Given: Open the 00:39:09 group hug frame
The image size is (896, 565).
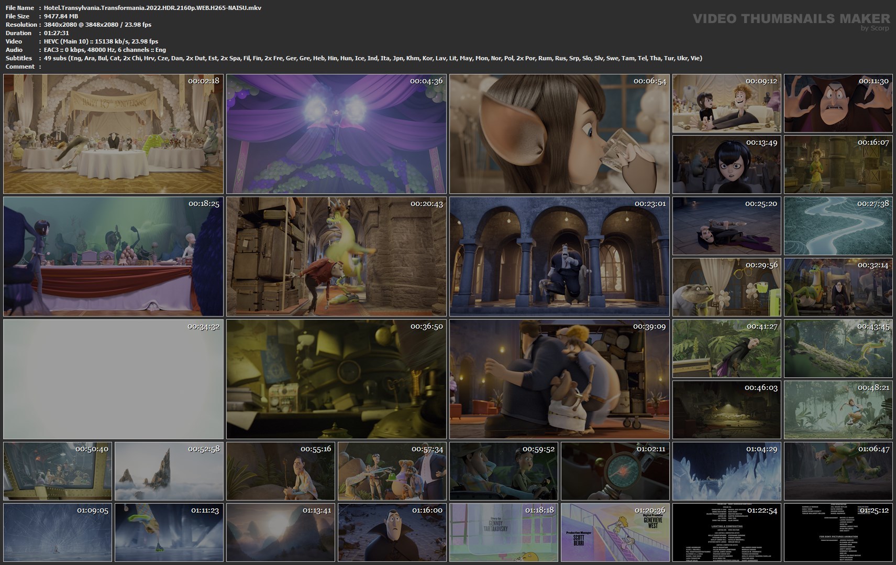Looking at the screenshot, I should click(x=559, y=379).
